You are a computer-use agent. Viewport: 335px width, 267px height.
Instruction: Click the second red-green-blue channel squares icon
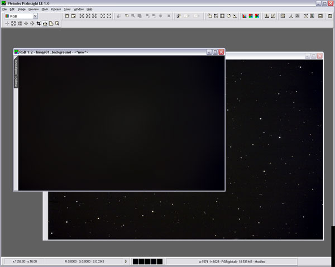click(257, 16)
